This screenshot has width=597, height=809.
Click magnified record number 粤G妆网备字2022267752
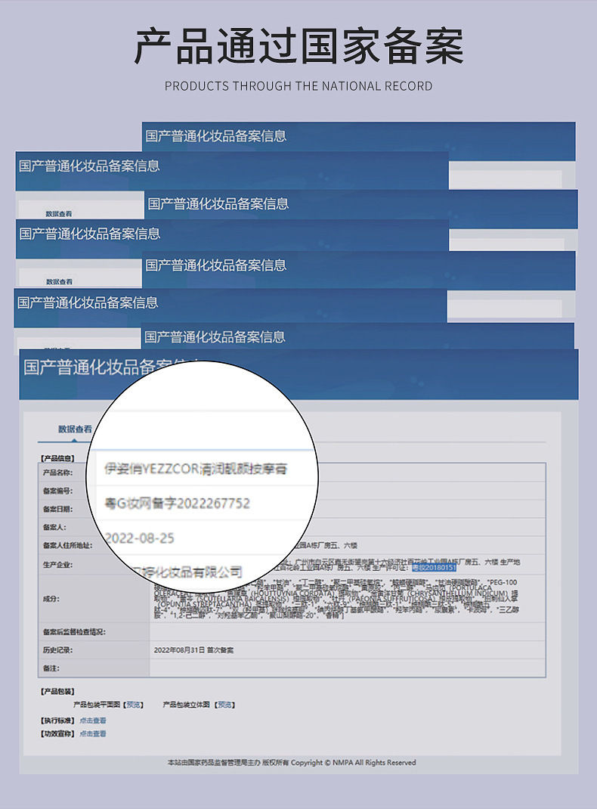178,503
